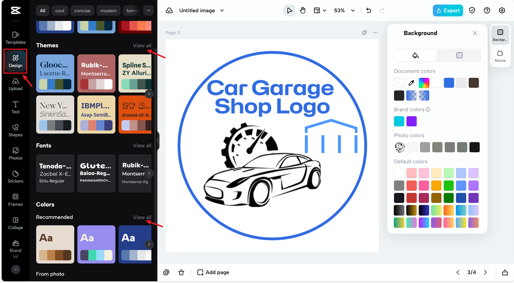
Task: Click the delete page trash icon
Action: click(181, 272)
